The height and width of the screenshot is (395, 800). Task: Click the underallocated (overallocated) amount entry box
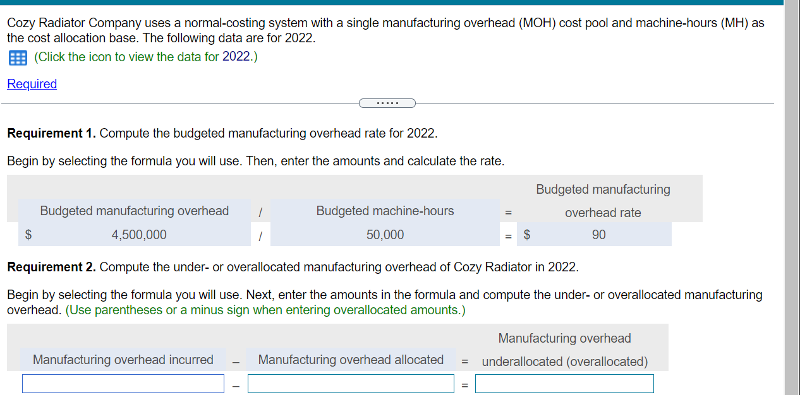pyautogui.click(x=564, y=383)
